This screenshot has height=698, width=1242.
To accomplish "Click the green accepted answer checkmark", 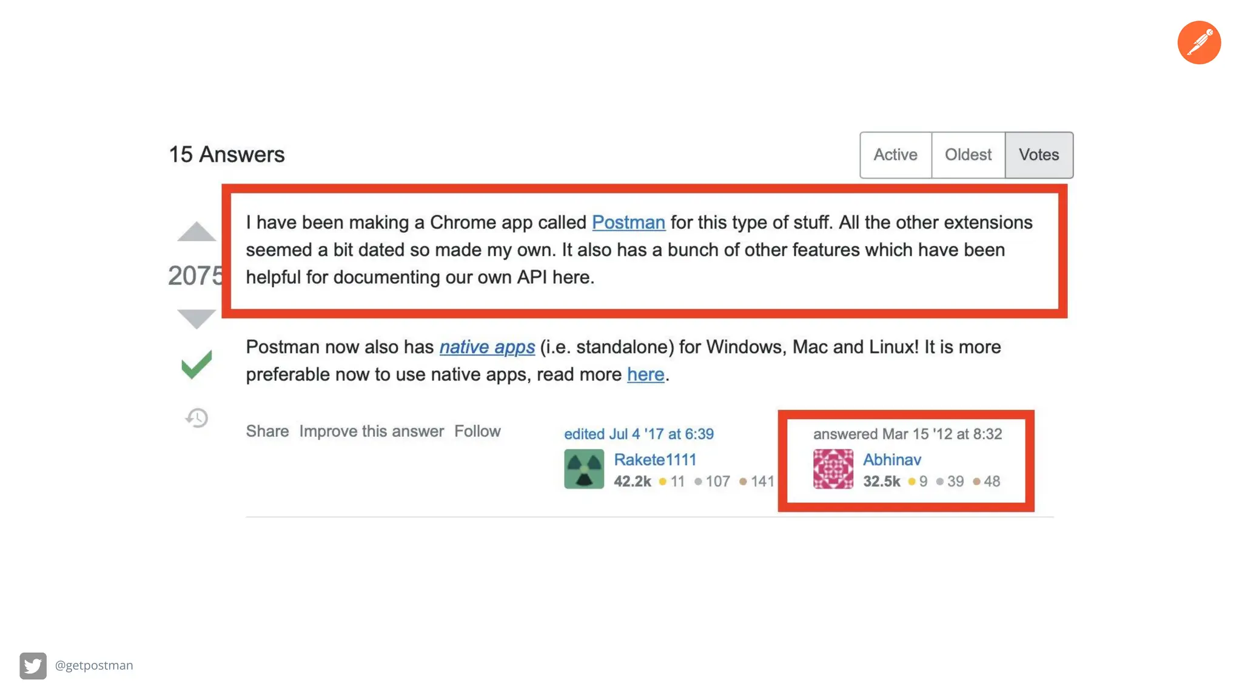I will tap(196, 364).
